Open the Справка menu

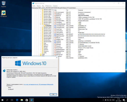[x=55, y=6]
